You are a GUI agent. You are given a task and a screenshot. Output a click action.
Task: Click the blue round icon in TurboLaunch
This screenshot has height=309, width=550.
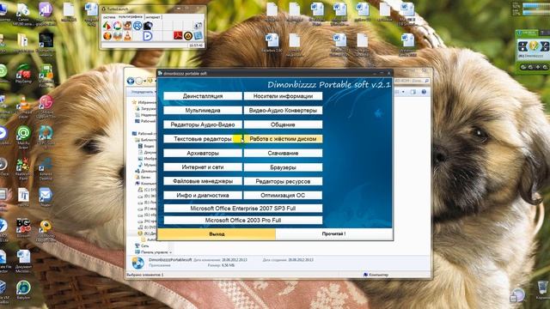tap(137, 26)
